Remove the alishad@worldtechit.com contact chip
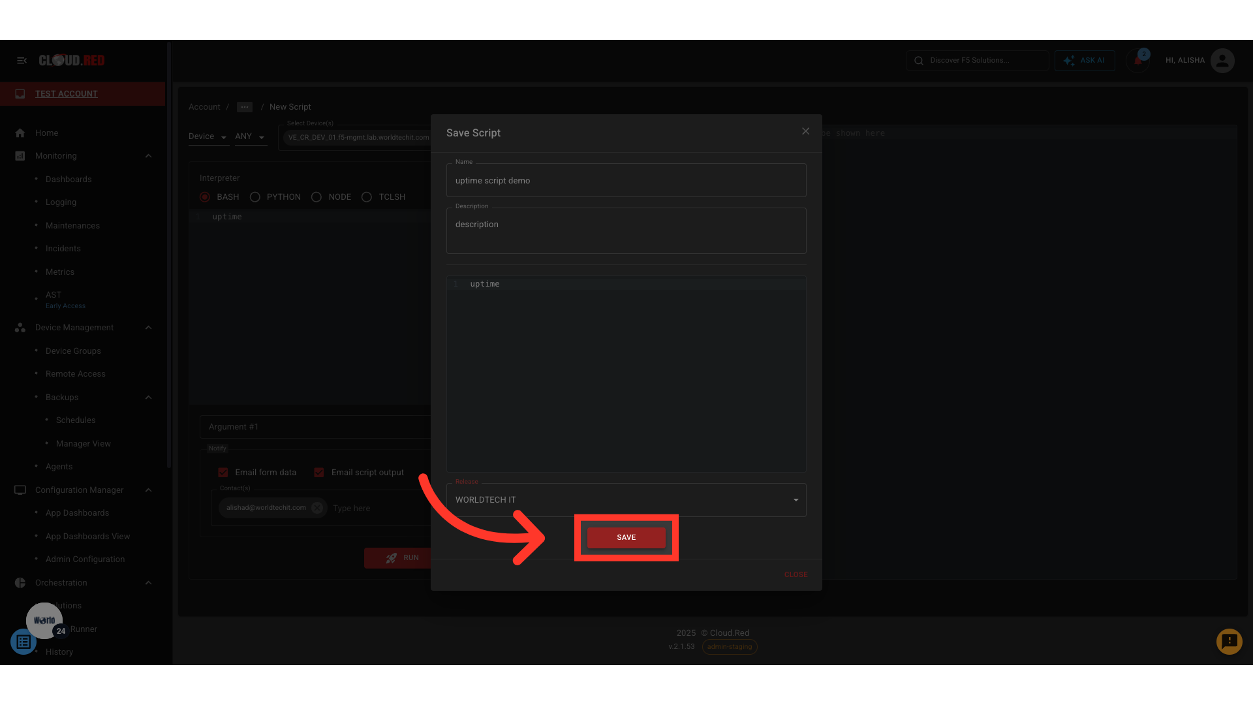 317,508
